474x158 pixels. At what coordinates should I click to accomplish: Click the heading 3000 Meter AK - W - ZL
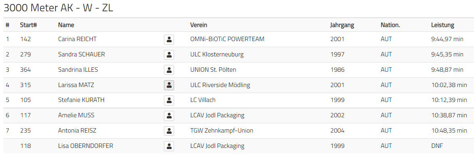coord(58,8)
